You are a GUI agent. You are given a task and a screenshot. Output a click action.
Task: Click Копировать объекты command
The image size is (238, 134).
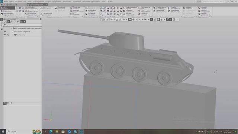click(x=91, y=11)
